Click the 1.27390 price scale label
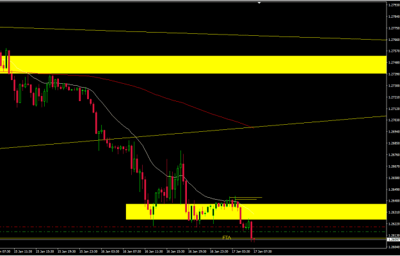The height and width of the screenshot is (256, 400). pos(394,74)
